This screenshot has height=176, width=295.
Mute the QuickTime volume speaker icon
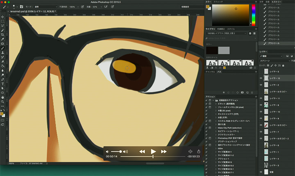click(107, 151)
